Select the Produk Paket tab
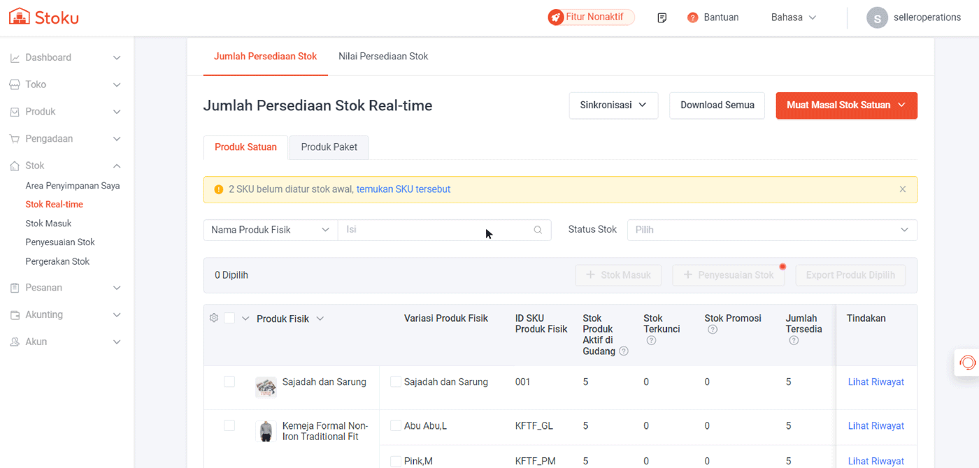979x468 pixels. click(x=329, y=147)
